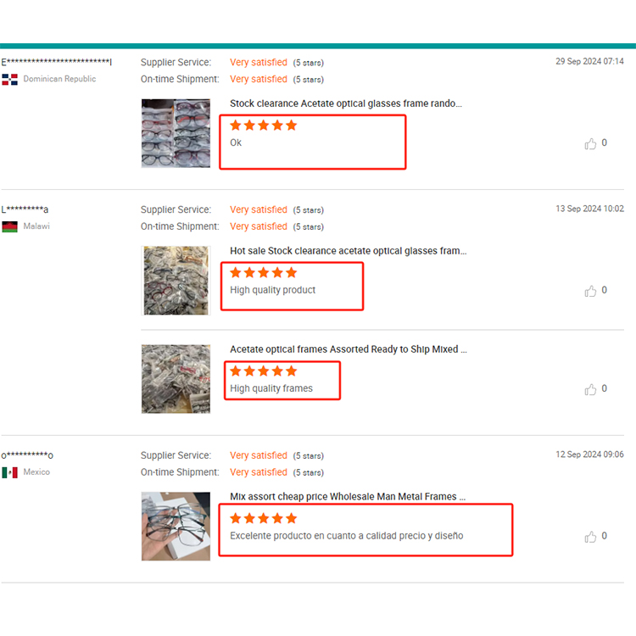Click the like count beside the "Ok" review
The height and width of the screenshot is (636, 636).
pos(604,142)
